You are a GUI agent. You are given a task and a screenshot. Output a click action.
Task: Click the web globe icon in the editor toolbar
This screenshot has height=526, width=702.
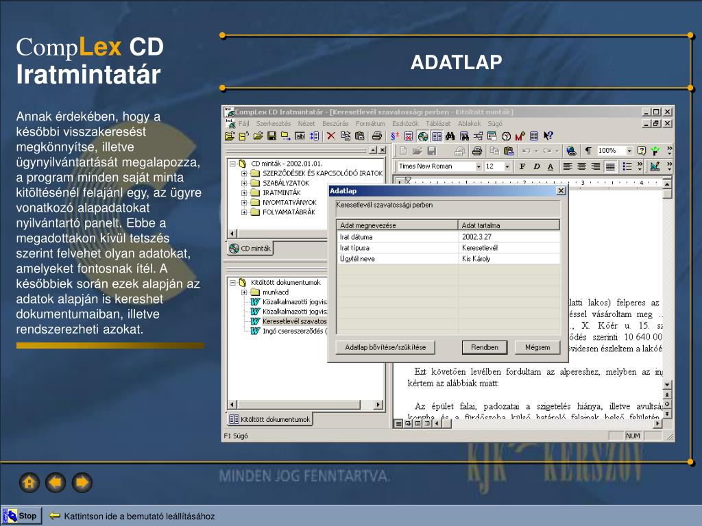click(x=571, y=151)
